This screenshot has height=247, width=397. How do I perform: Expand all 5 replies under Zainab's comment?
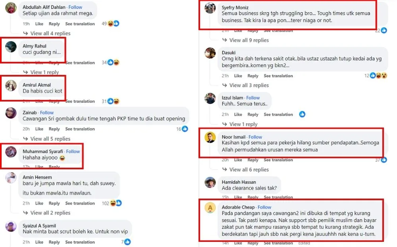tap(50, 139)
